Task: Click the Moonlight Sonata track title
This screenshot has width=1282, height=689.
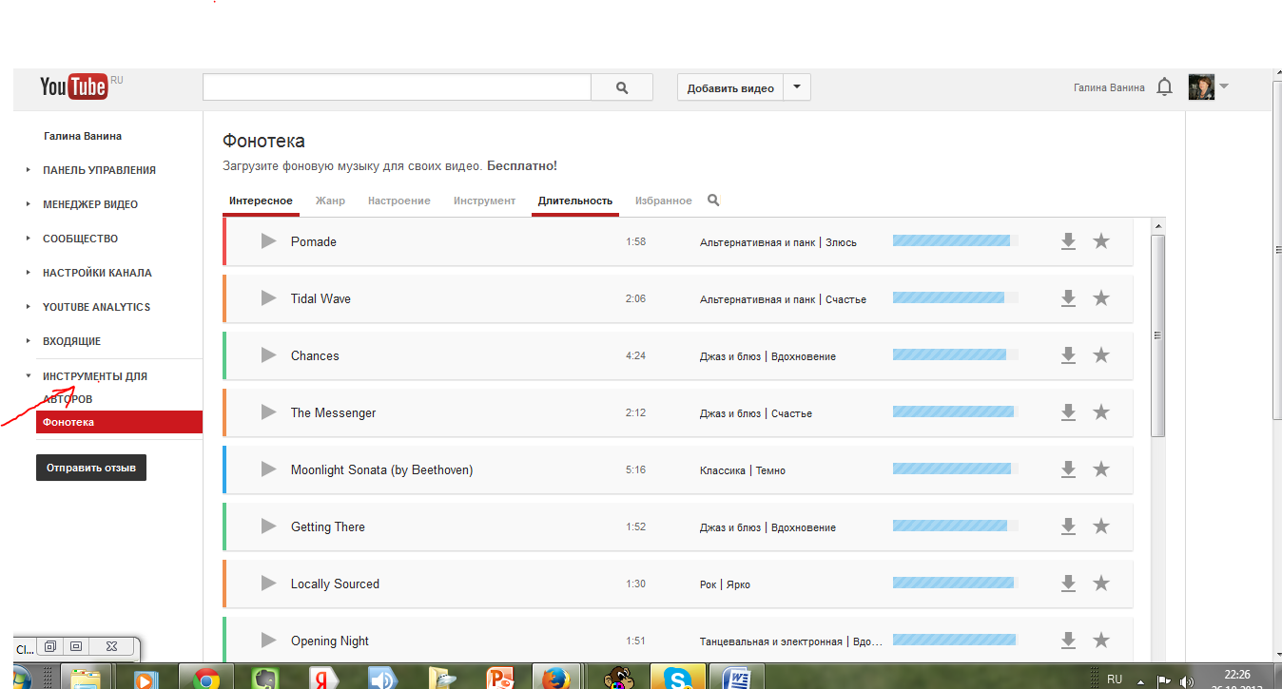Action: tap(381, 469)
